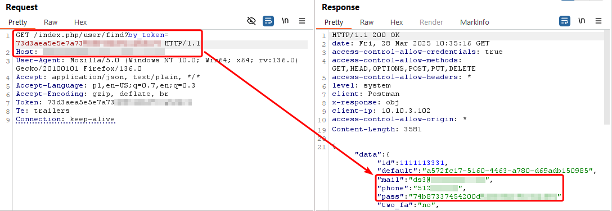Open the Render tab in Response pane

[431, 22]
